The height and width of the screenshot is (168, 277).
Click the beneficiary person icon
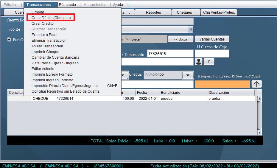coord(199,62)
